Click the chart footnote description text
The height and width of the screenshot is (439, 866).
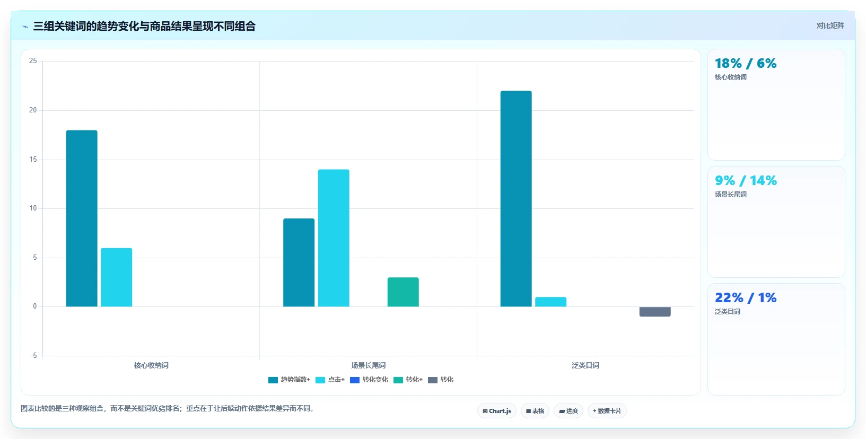coord(169,409)
